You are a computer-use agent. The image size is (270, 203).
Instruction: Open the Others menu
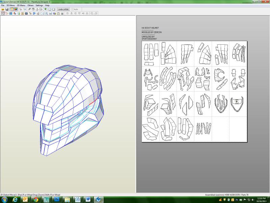pyautogui.click(x=30, y=5)
